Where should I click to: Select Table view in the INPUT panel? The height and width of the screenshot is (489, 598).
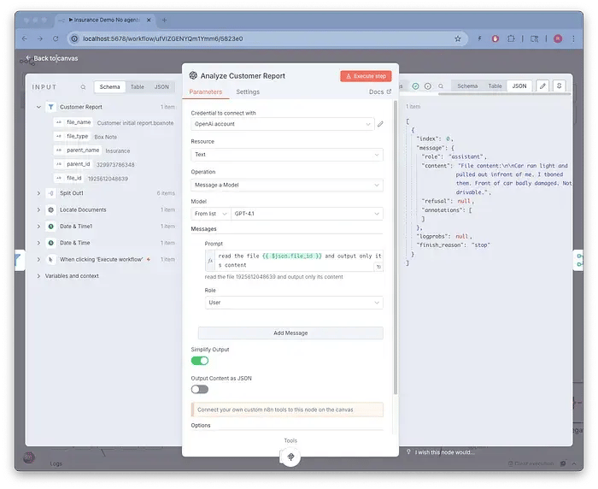pyautogui.click(x=138, y=87)
